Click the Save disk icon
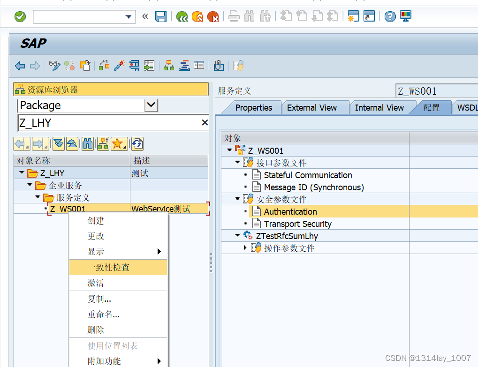Screen dimensions: 478x367 pyautogui.click(x=160, y=16)
